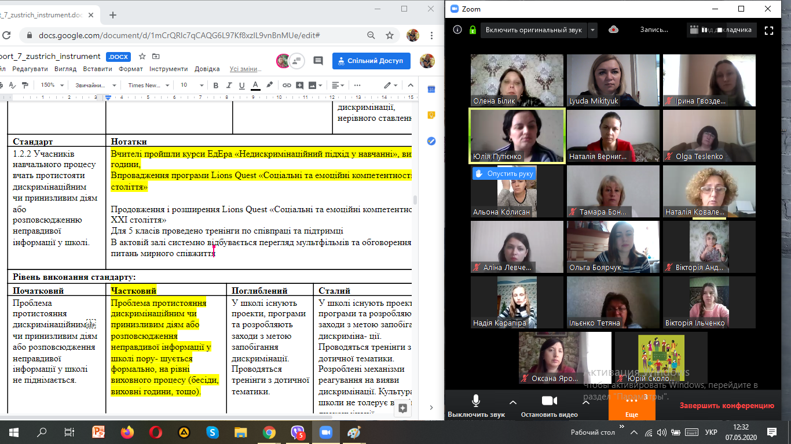Click green encryption lock icon in Zoom

tap(473, 29)
